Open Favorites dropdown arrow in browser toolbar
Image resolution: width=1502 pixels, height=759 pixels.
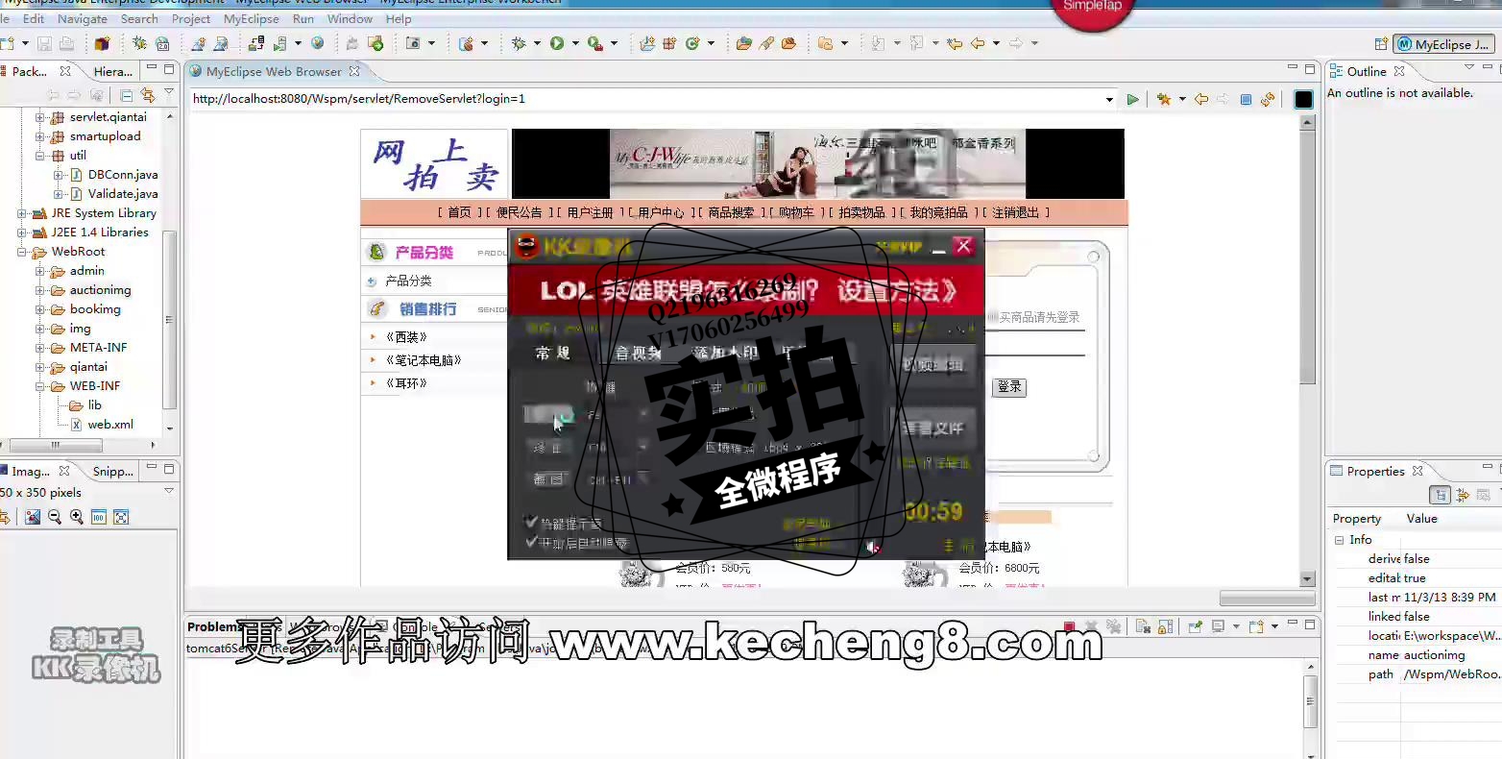[1182, 99]
